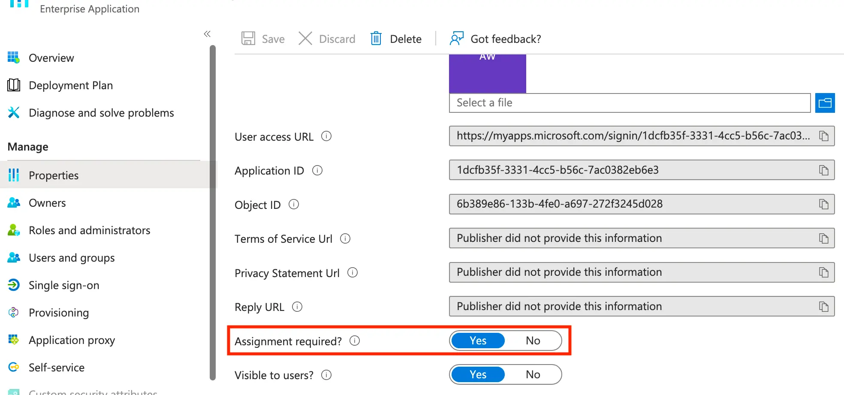Set Assignment required to Yes
This screenshot has height=395, width=844.
478,341
